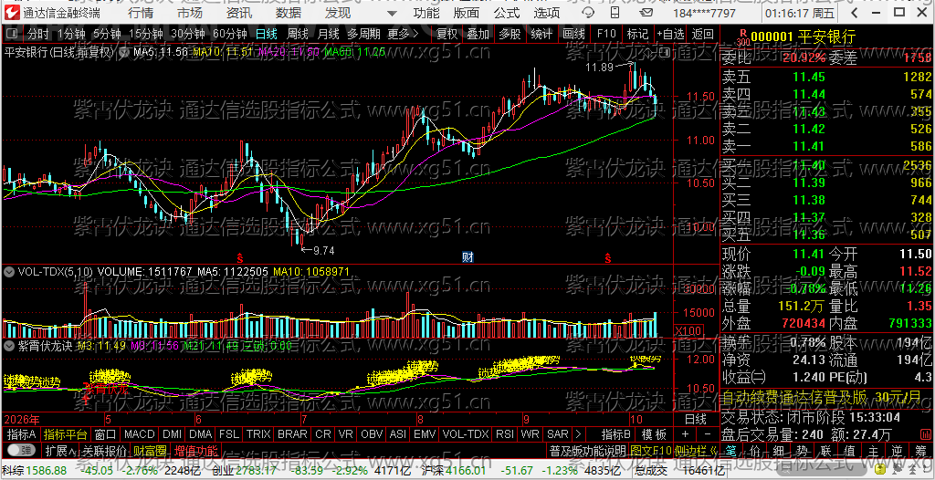Switch to 分时 chart
This screenshot has width=935, height=480.
(37, 34)
